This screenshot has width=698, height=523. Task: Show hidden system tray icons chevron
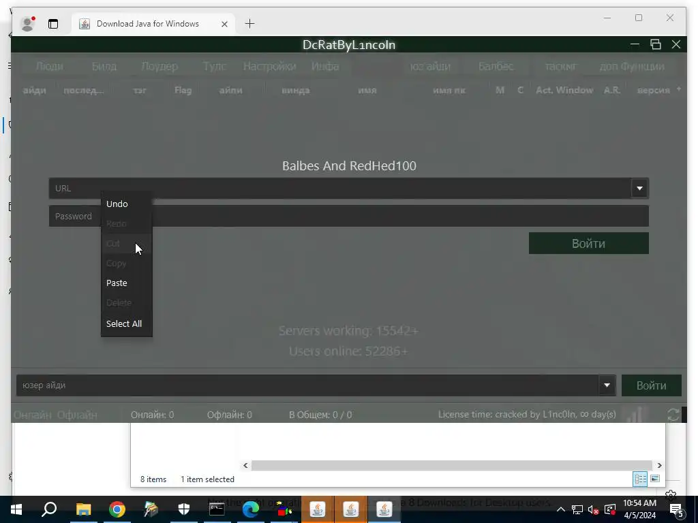coord(561,509)
